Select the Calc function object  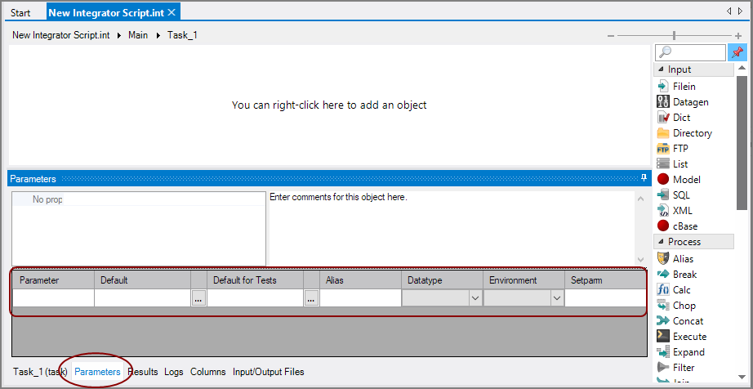click(x=673, y=290)
